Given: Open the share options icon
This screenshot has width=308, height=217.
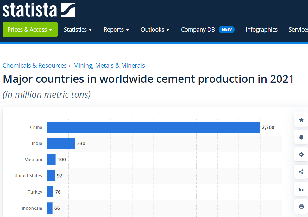Looking at the screenshot, I should [301, 172].
